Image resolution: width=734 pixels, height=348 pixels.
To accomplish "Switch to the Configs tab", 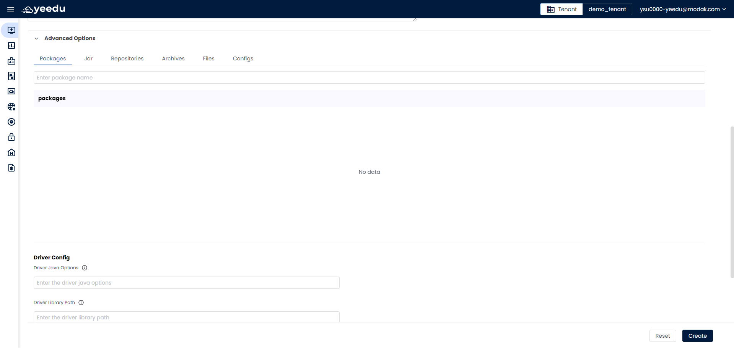I will [x=243, y=58].
